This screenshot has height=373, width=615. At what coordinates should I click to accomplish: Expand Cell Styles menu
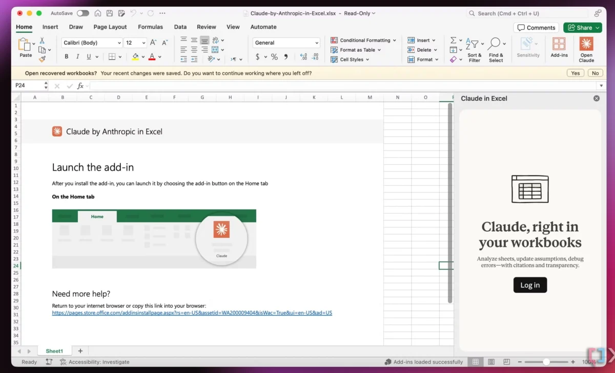click(350, 59)
